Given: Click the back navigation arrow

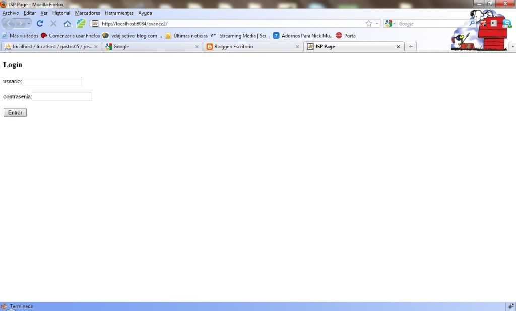Looking at the screenshot, I should (x=9, y=24).
